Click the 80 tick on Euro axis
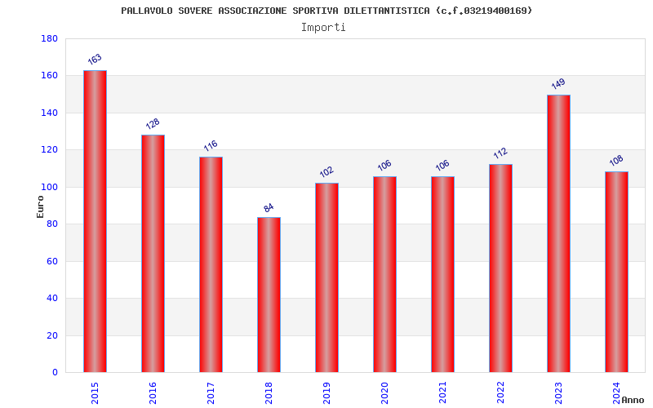This screenshot has height=408, width=653. coord(52,224)
